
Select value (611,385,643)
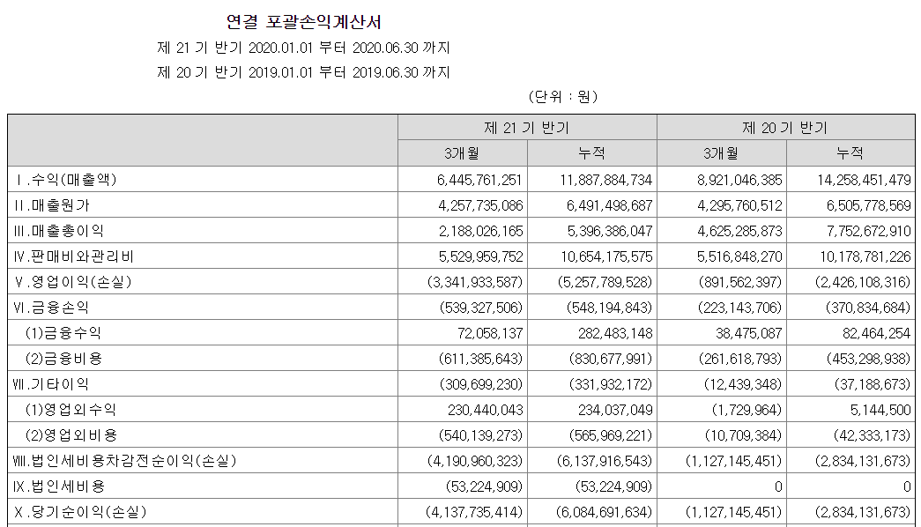click(480, 359)
